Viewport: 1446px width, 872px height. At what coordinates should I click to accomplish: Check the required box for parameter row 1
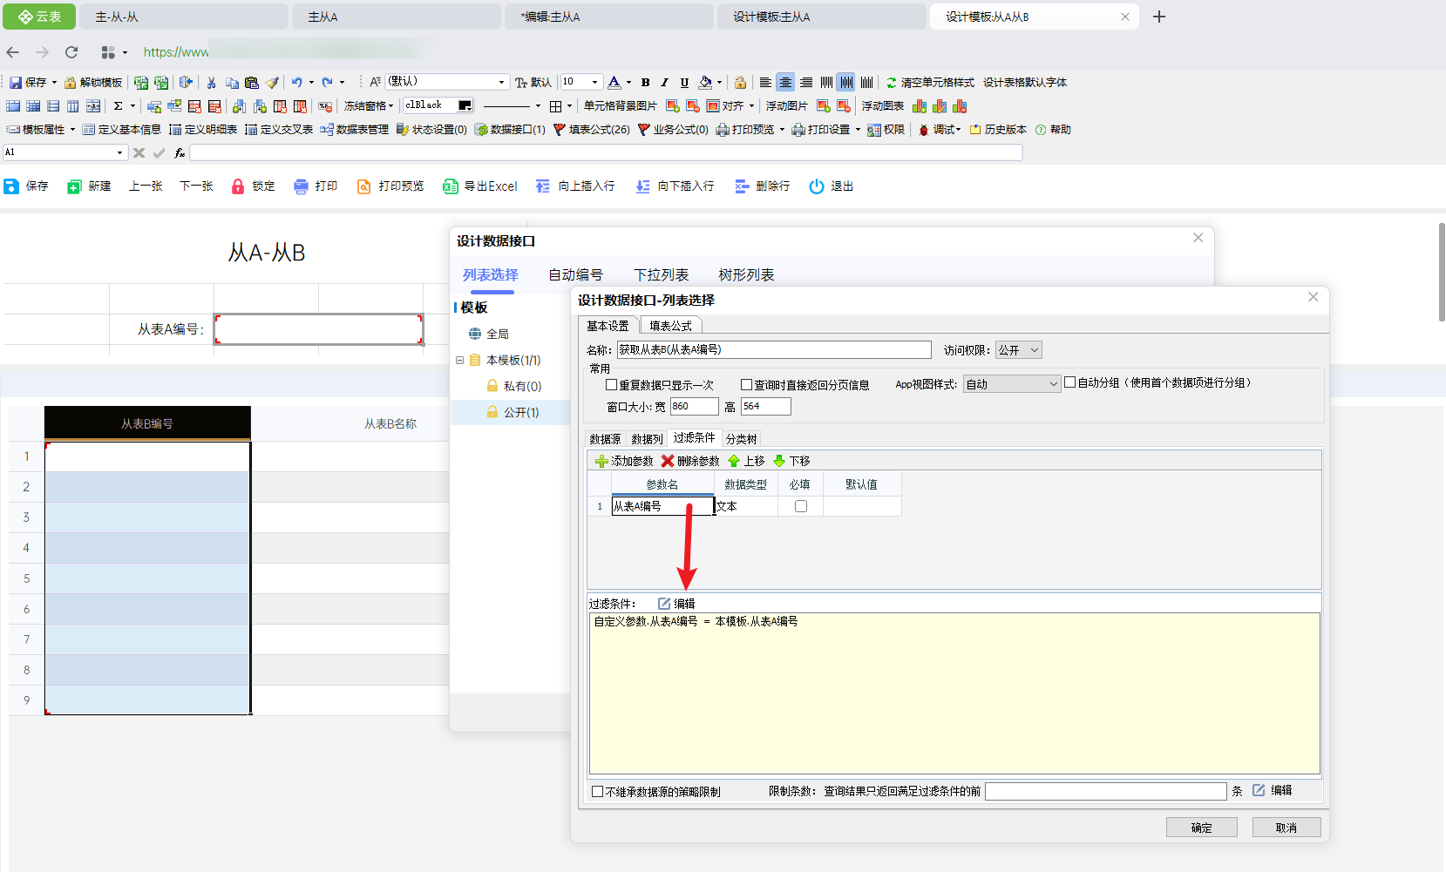tap(801, 506)
